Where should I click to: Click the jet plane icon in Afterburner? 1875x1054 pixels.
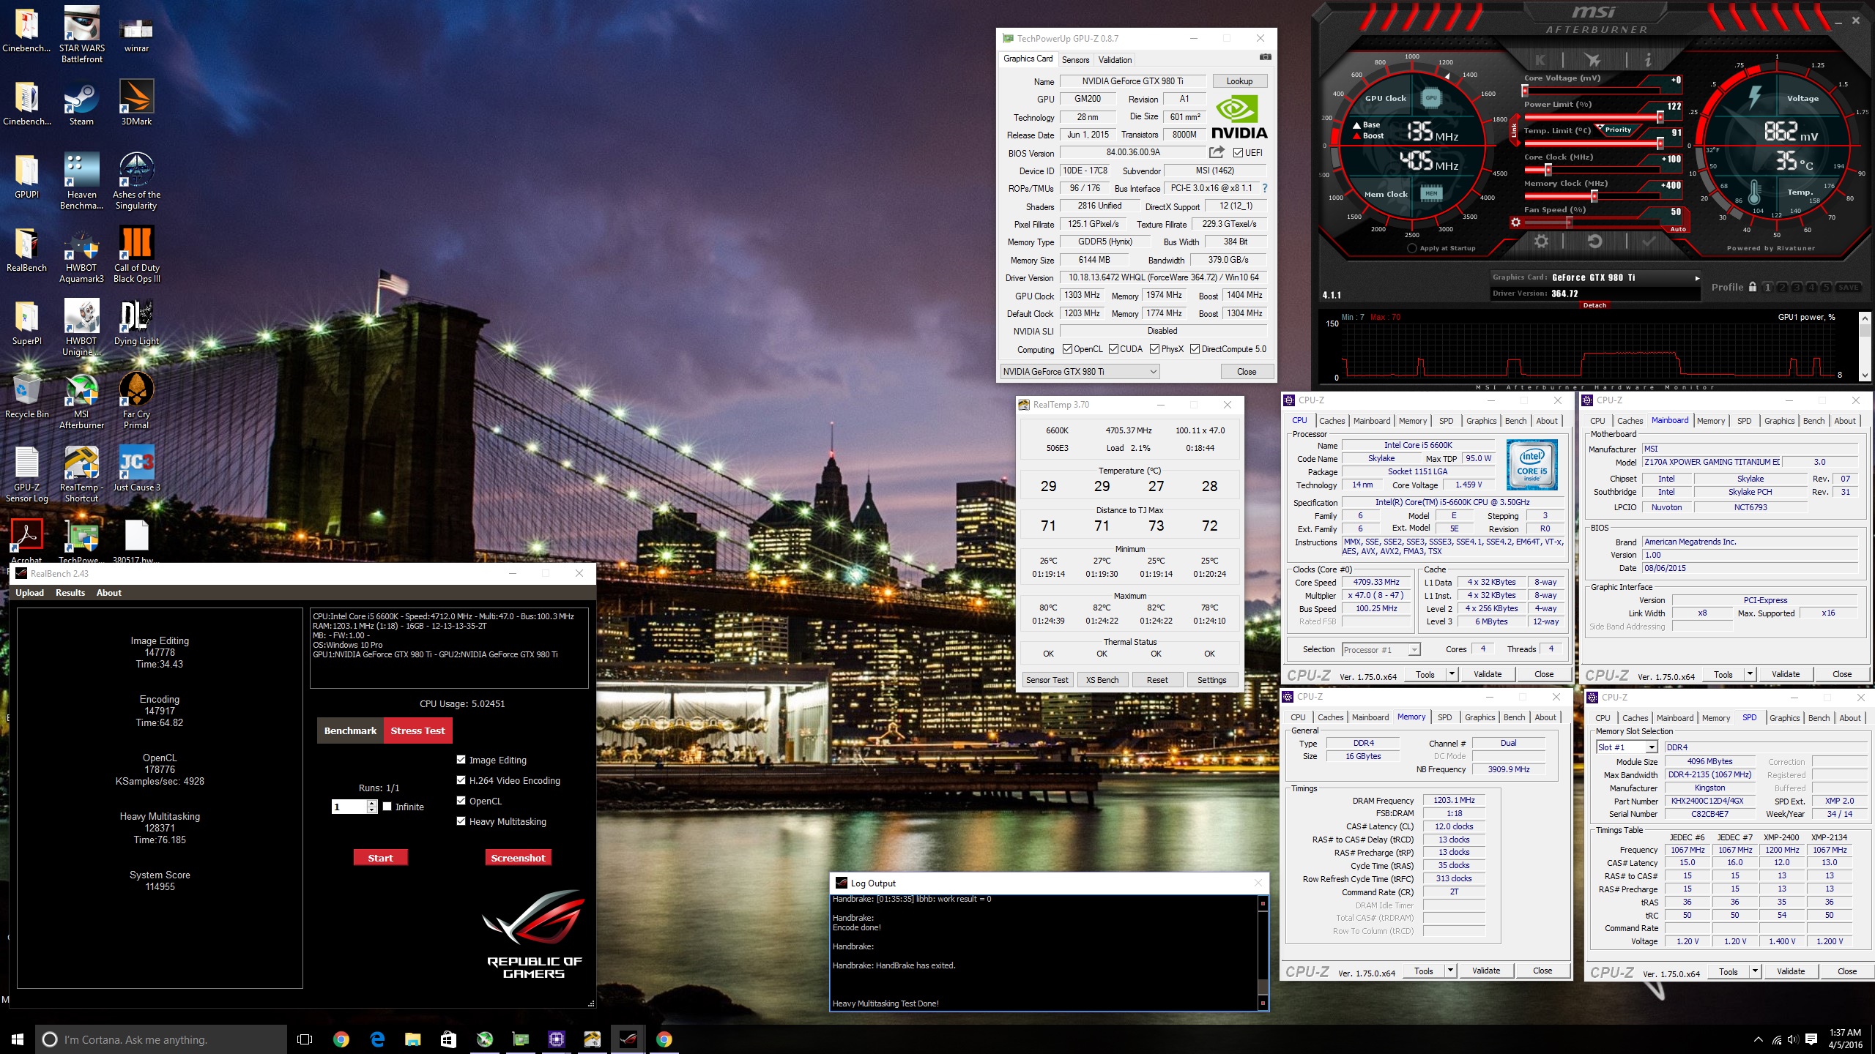pyautogui.click(x=1592, y=60)
